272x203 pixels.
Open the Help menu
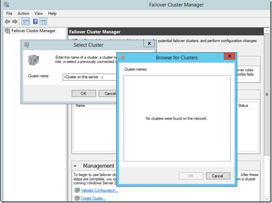click(52, 14)
